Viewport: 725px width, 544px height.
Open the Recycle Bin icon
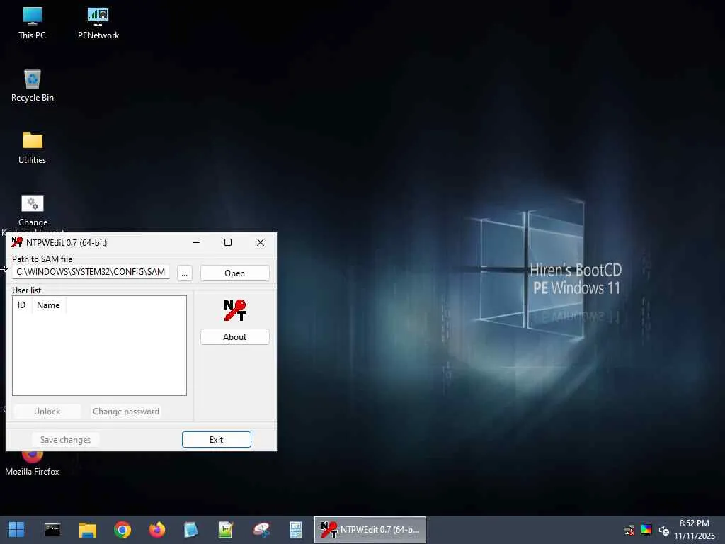tap(33, 86)
